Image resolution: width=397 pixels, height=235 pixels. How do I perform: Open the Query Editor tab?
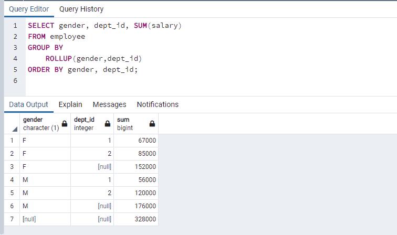29,9
